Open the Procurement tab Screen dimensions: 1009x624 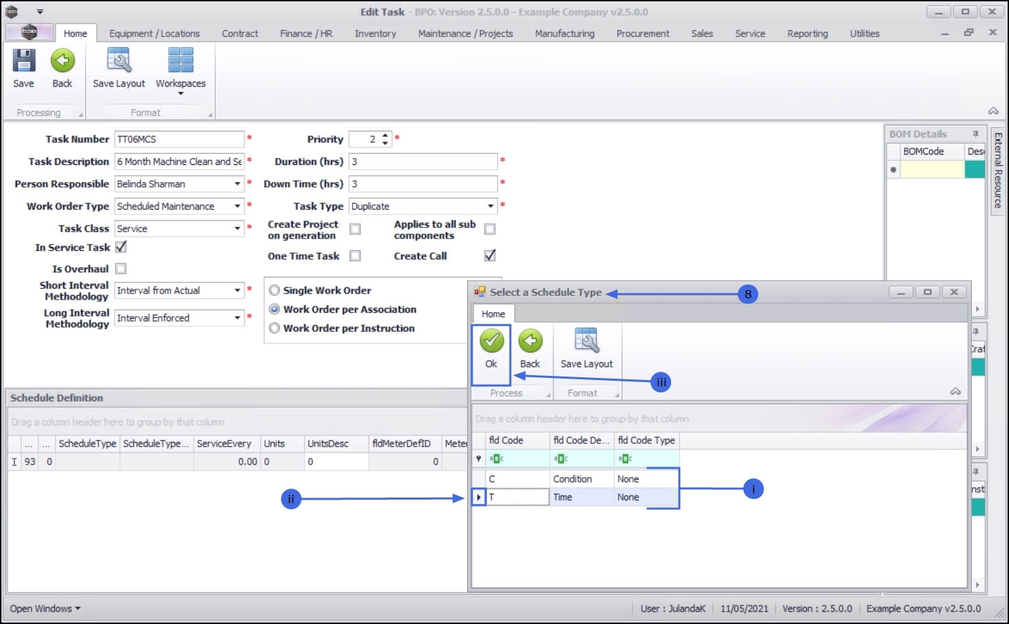click(643, 34)
